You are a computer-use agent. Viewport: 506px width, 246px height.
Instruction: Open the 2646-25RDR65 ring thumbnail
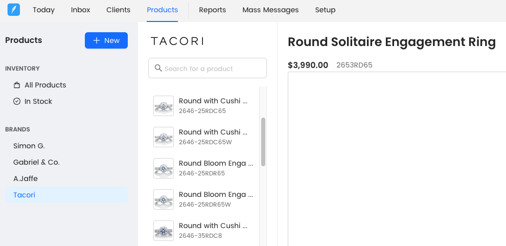(164, 168)
